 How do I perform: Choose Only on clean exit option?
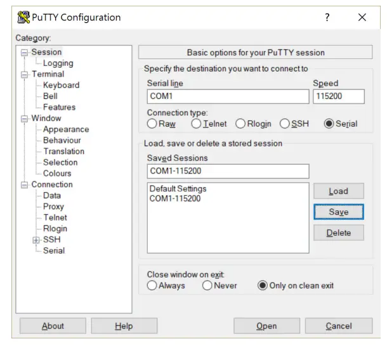click(263, 285)
